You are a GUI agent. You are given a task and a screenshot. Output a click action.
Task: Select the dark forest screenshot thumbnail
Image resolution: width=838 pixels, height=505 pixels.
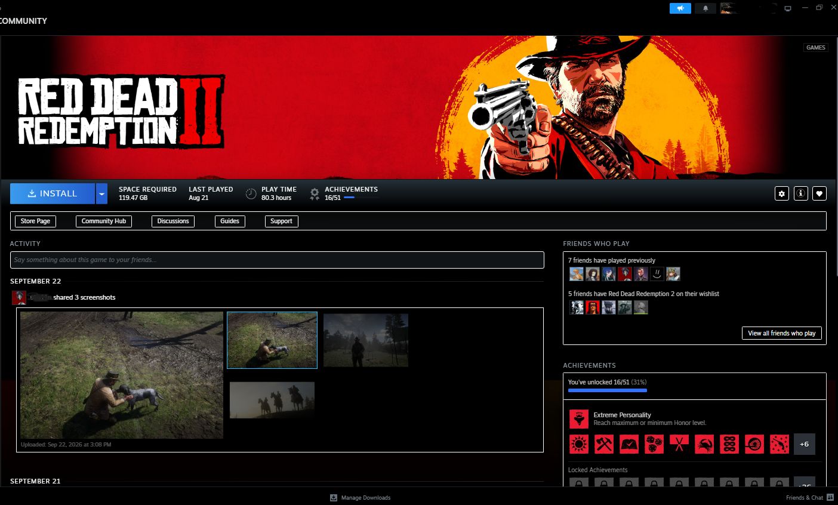(x=366, y=340)
